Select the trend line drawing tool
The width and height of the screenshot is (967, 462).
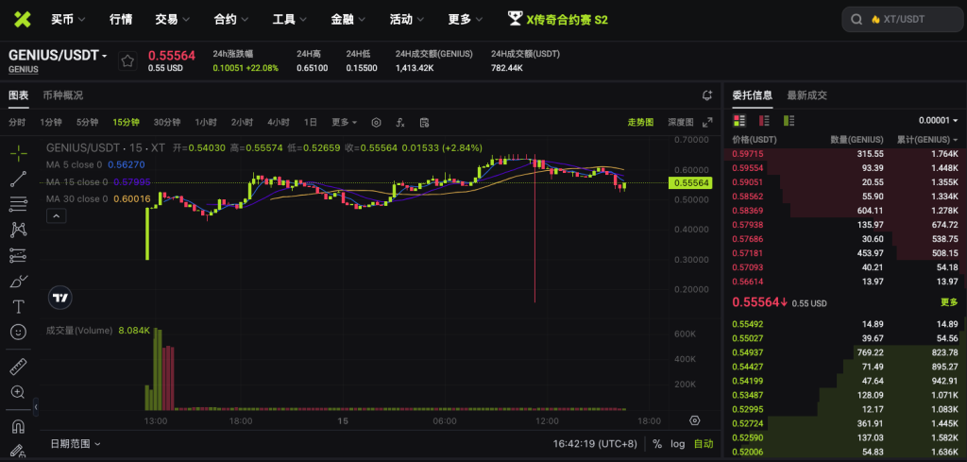coord(19,179)
